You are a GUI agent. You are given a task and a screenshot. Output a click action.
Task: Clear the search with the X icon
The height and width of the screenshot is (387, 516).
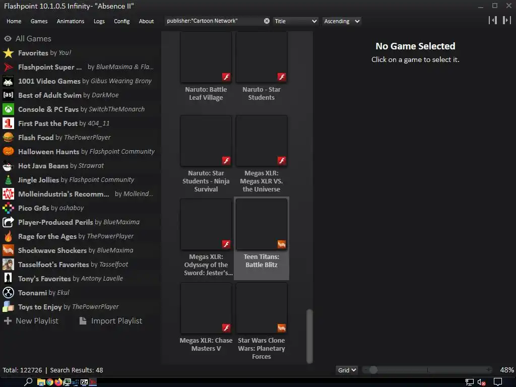[267, 21]
